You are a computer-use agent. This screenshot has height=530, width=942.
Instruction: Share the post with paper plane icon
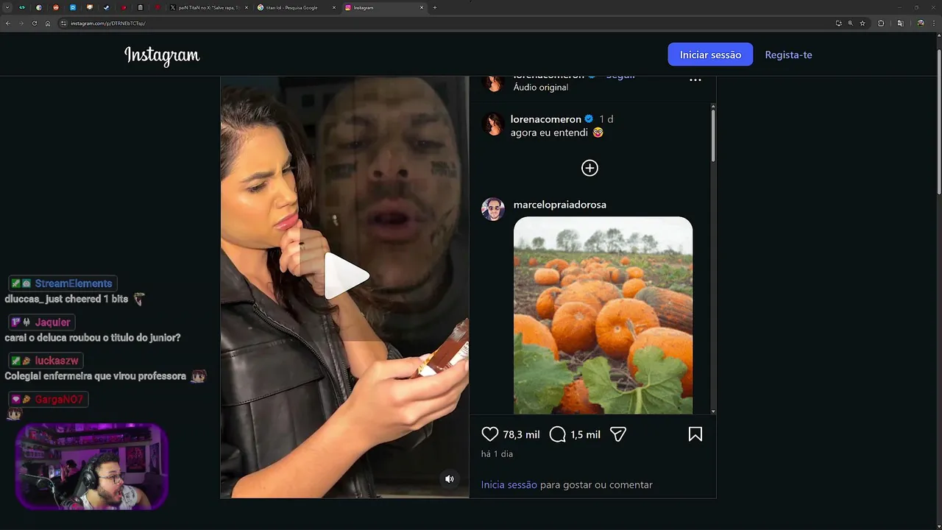pyautogui.click(x=618, y=434)
